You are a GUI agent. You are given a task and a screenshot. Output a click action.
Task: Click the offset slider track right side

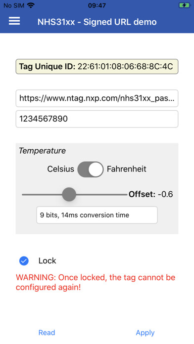pyautogui.click(x=101, y=195)
